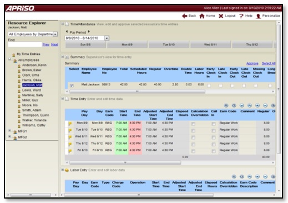Select the Tue 8/10 day tab
Image resolution: width=288 pixels, height=203 pixels.
click(x=169, y=44)
